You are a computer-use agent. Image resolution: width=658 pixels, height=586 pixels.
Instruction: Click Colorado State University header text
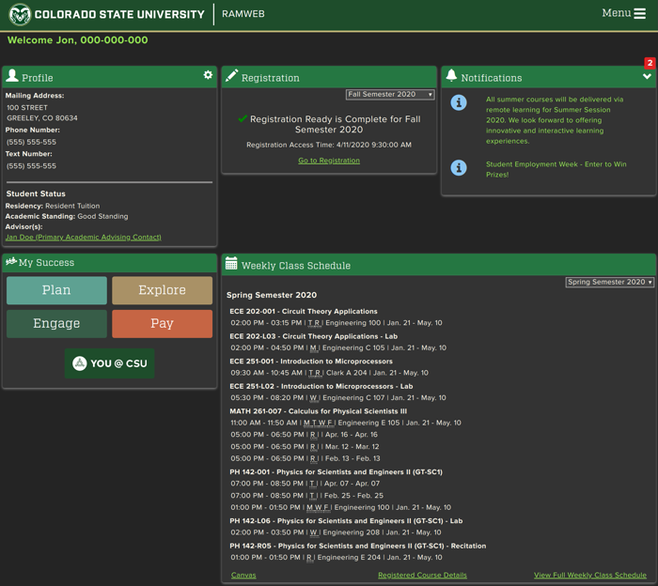tap(119, 14)
